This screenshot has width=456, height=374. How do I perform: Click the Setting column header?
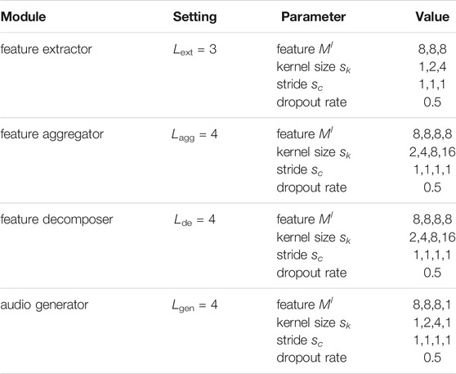(194, 17)
